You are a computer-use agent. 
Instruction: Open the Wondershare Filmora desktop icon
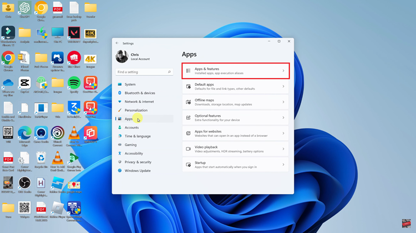point(8,36)
